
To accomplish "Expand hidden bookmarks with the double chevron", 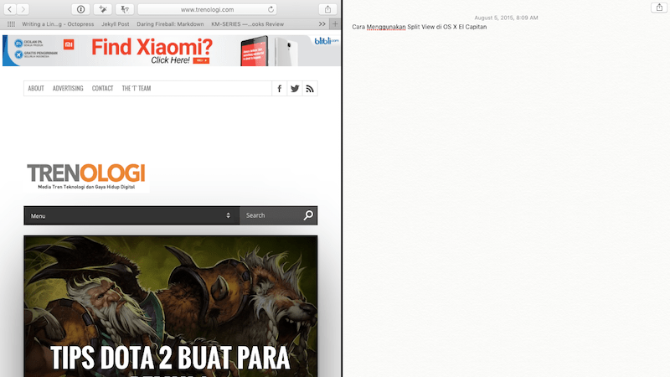I will pyautogui.click(x=322, y=24).
